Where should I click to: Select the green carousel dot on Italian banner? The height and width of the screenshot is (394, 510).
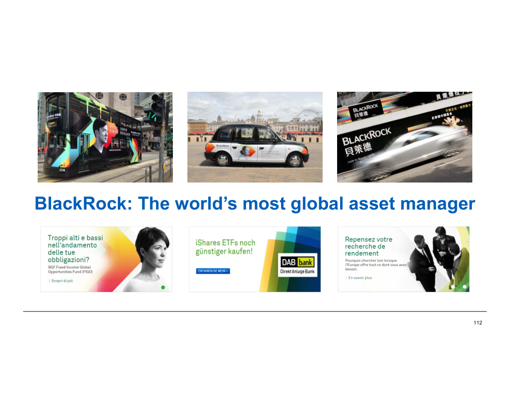click(x=163, y=287)
